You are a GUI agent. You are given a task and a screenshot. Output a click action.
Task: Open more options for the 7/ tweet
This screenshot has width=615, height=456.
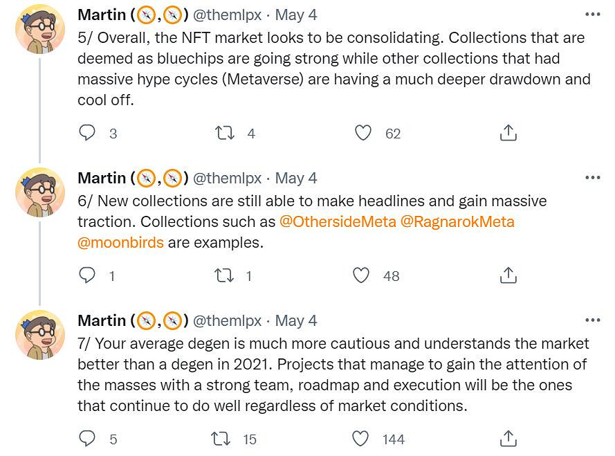coord(592,320)
